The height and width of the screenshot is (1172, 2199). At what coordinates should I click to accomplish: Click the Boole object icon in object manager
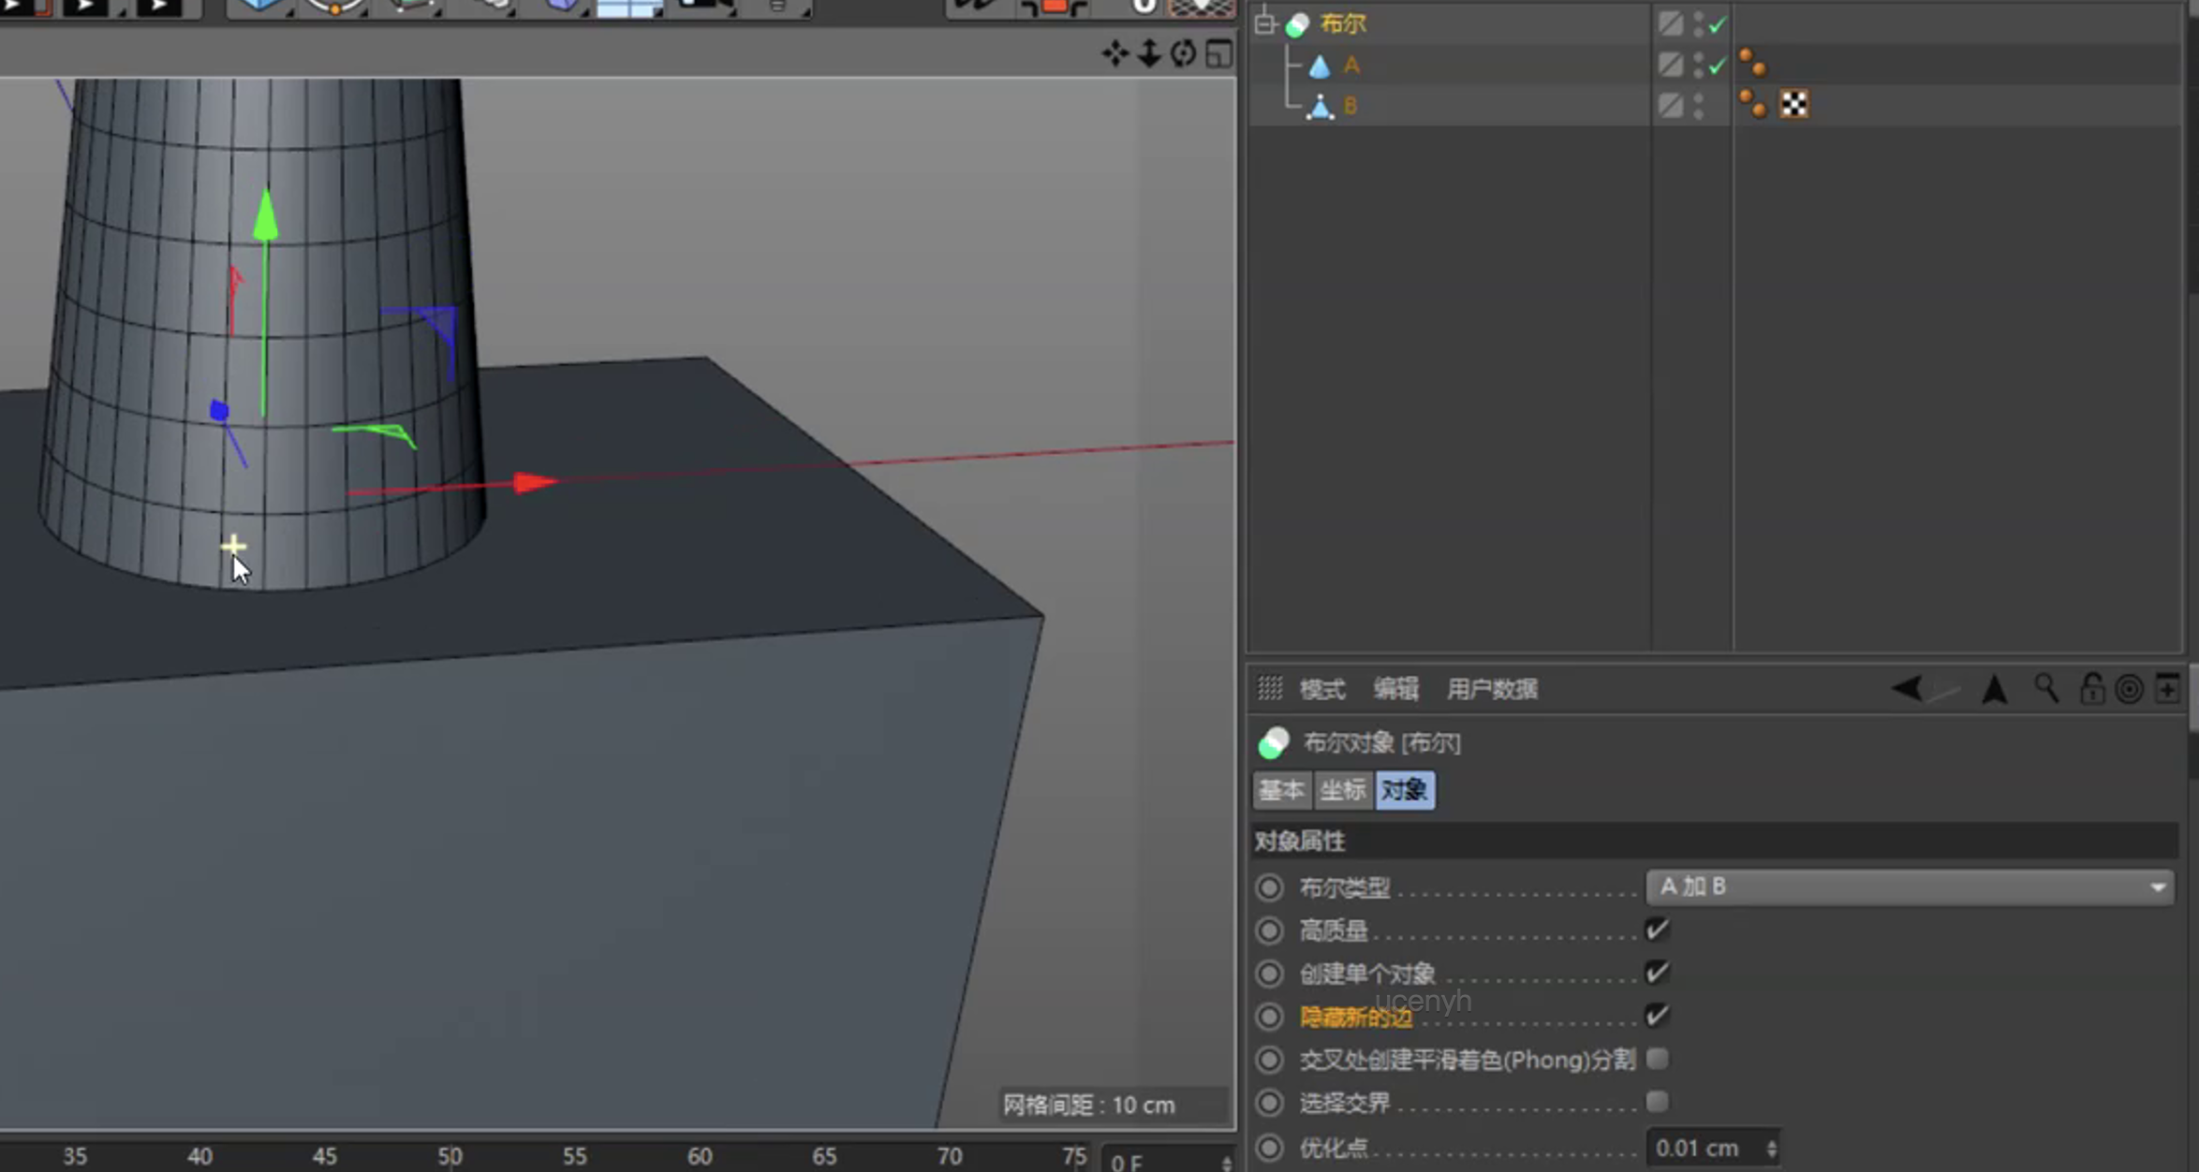pos(1297,25)
